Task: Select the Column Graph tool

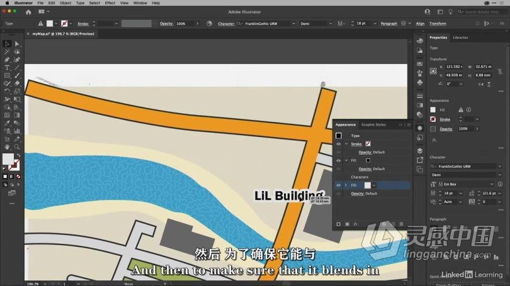Action: coord(17,131)
